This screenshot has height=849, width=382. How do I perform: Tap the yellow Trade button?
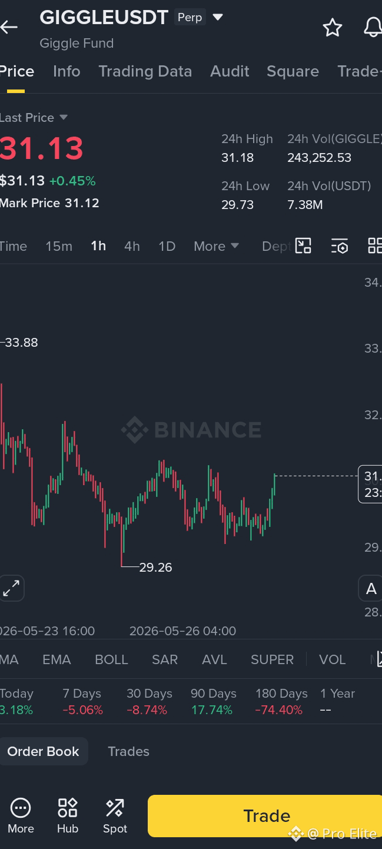265,816
